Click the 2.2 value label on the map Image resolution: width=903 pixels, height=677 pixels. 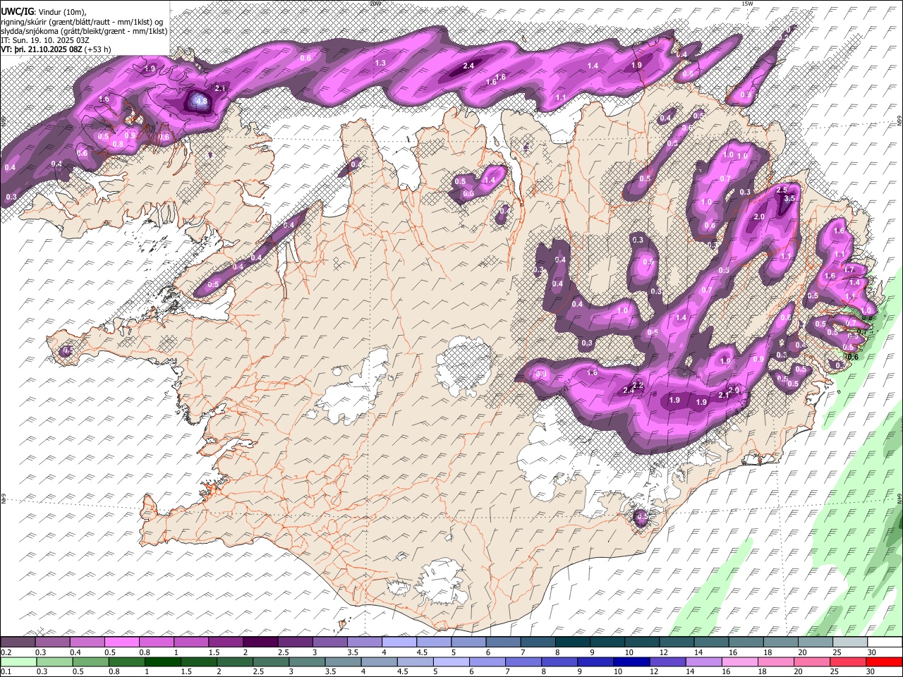[638, 385]
